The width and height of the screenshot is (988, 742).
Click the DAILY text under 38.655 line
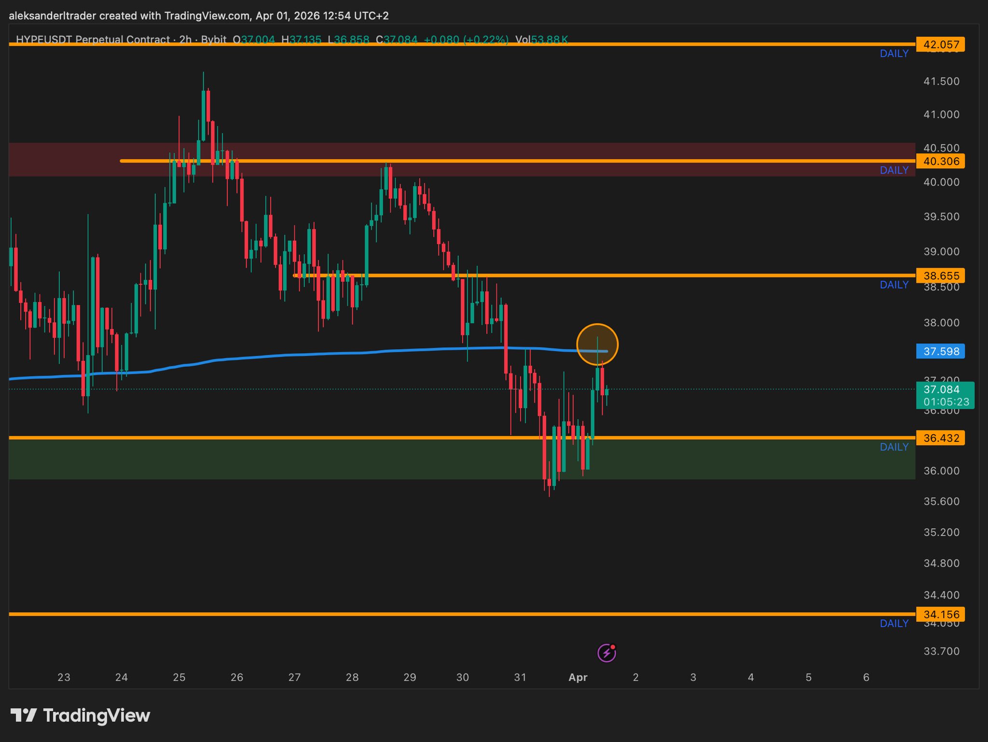(x=894, y=285)
